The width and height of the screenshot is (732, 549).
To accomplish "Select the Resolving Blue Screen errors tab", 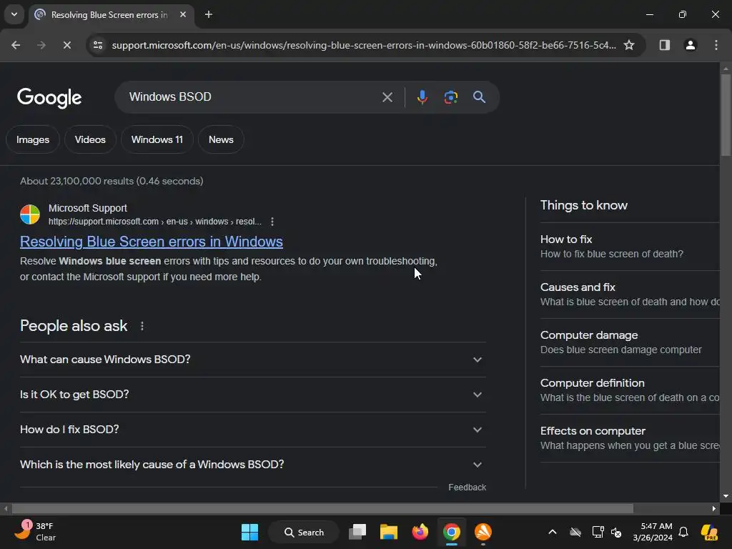I will point(109,15).
